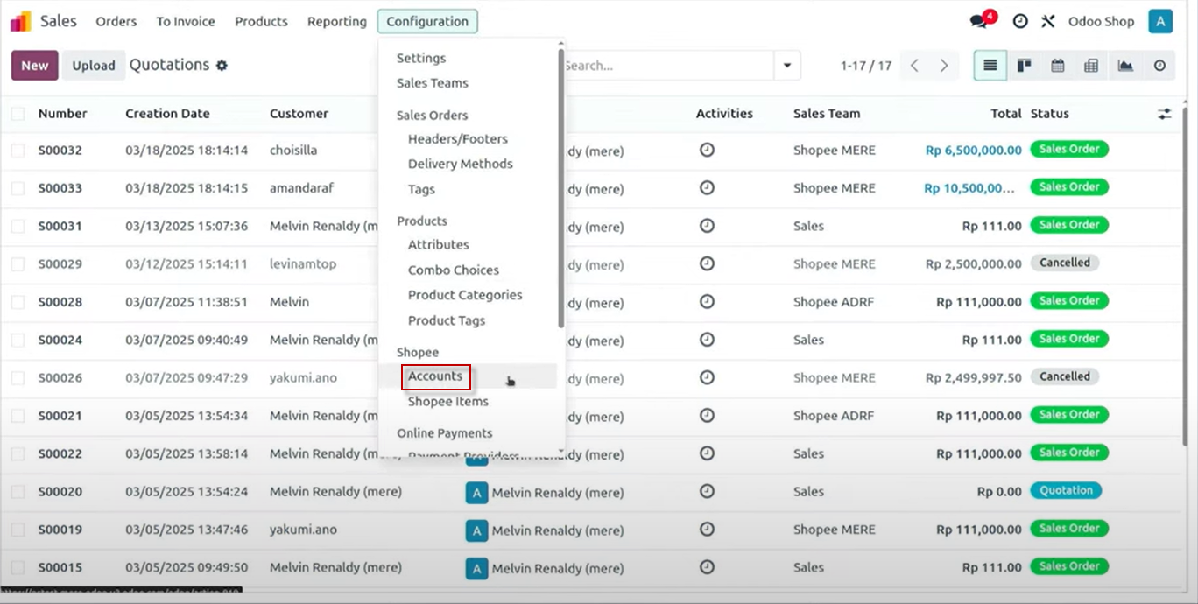This screenshot has height=604, width=1198.
Task: Click activity clock for order S00031
Action: [x=707, y=226]
